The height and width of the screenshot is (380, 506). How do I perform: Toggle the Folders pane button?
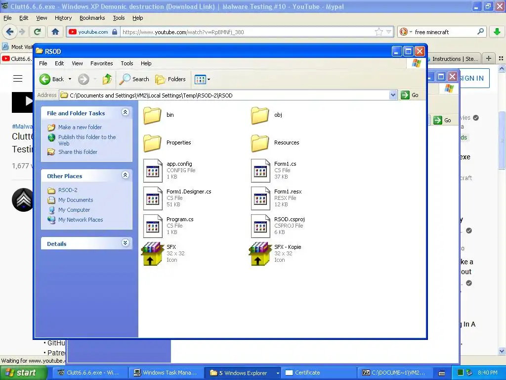pyautogui.click(x=170, y=79)
